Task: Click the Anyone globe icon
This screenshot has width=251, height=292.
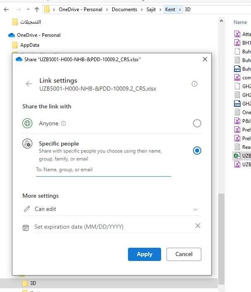Action: [27, 123]
